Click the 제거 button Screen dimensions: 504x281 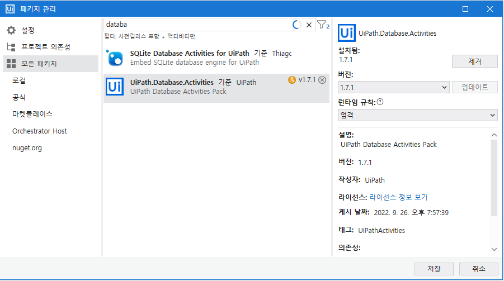click(x=475, y=61)
